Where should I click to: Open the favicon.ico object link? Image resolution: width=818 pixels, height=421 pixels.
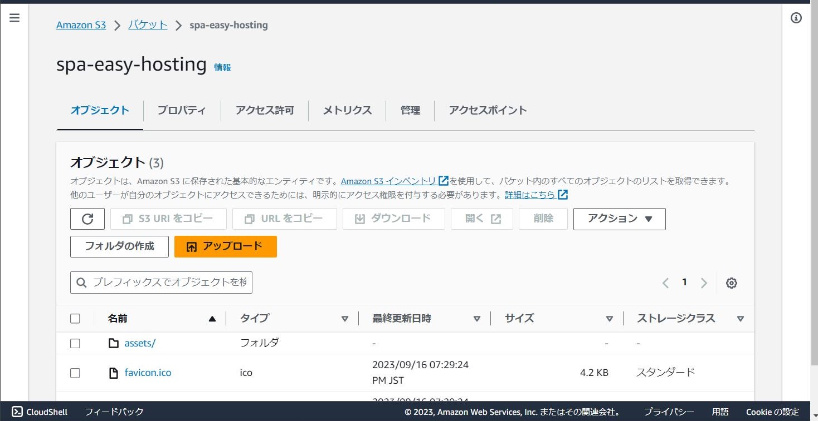click(148, 373)
